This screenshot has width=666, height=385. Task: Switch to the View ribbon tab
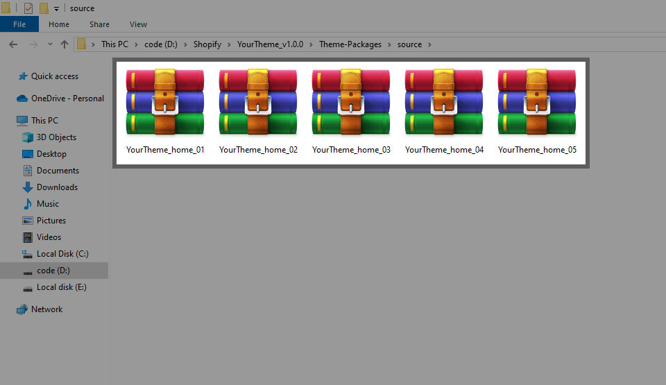138,24
